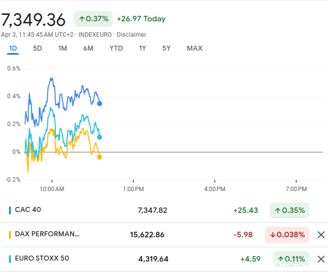Click the teal EURO STOXX endpoint marker

tap(99, 137)
